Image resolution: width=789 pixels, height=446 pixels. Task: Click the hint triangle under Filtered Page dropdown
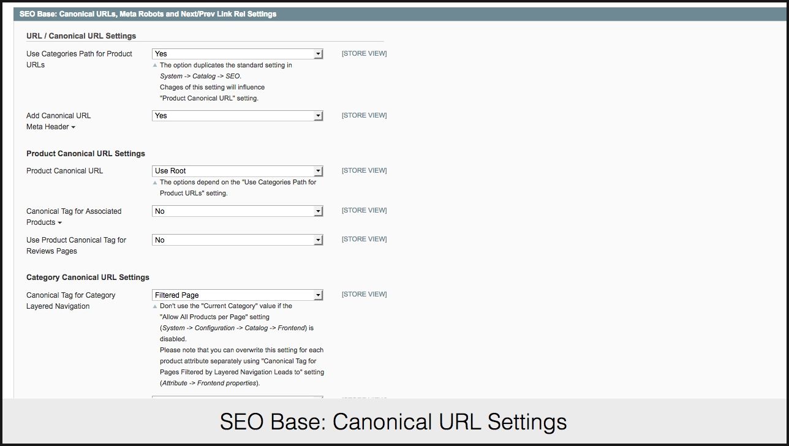pyautogui.click(x=155, y=306)
